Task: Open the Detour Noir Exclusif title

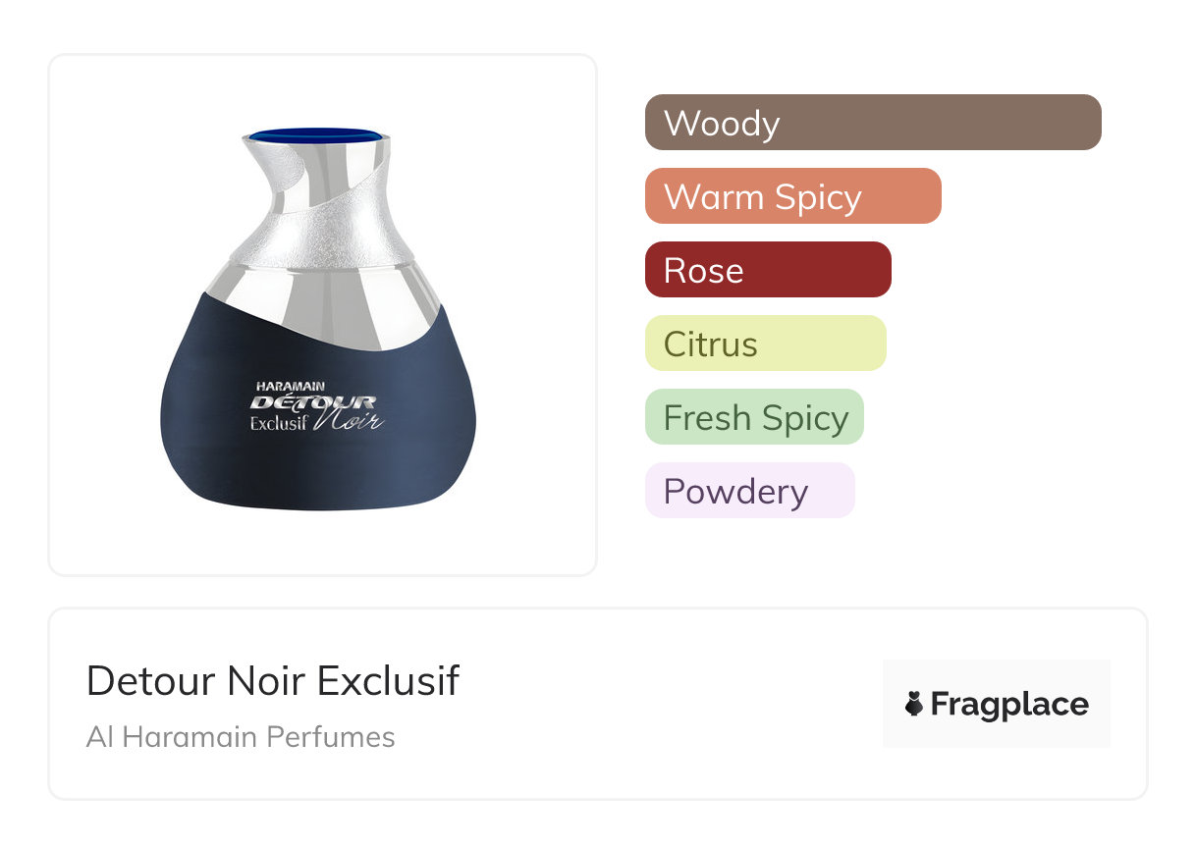Action: coord(273,680)
